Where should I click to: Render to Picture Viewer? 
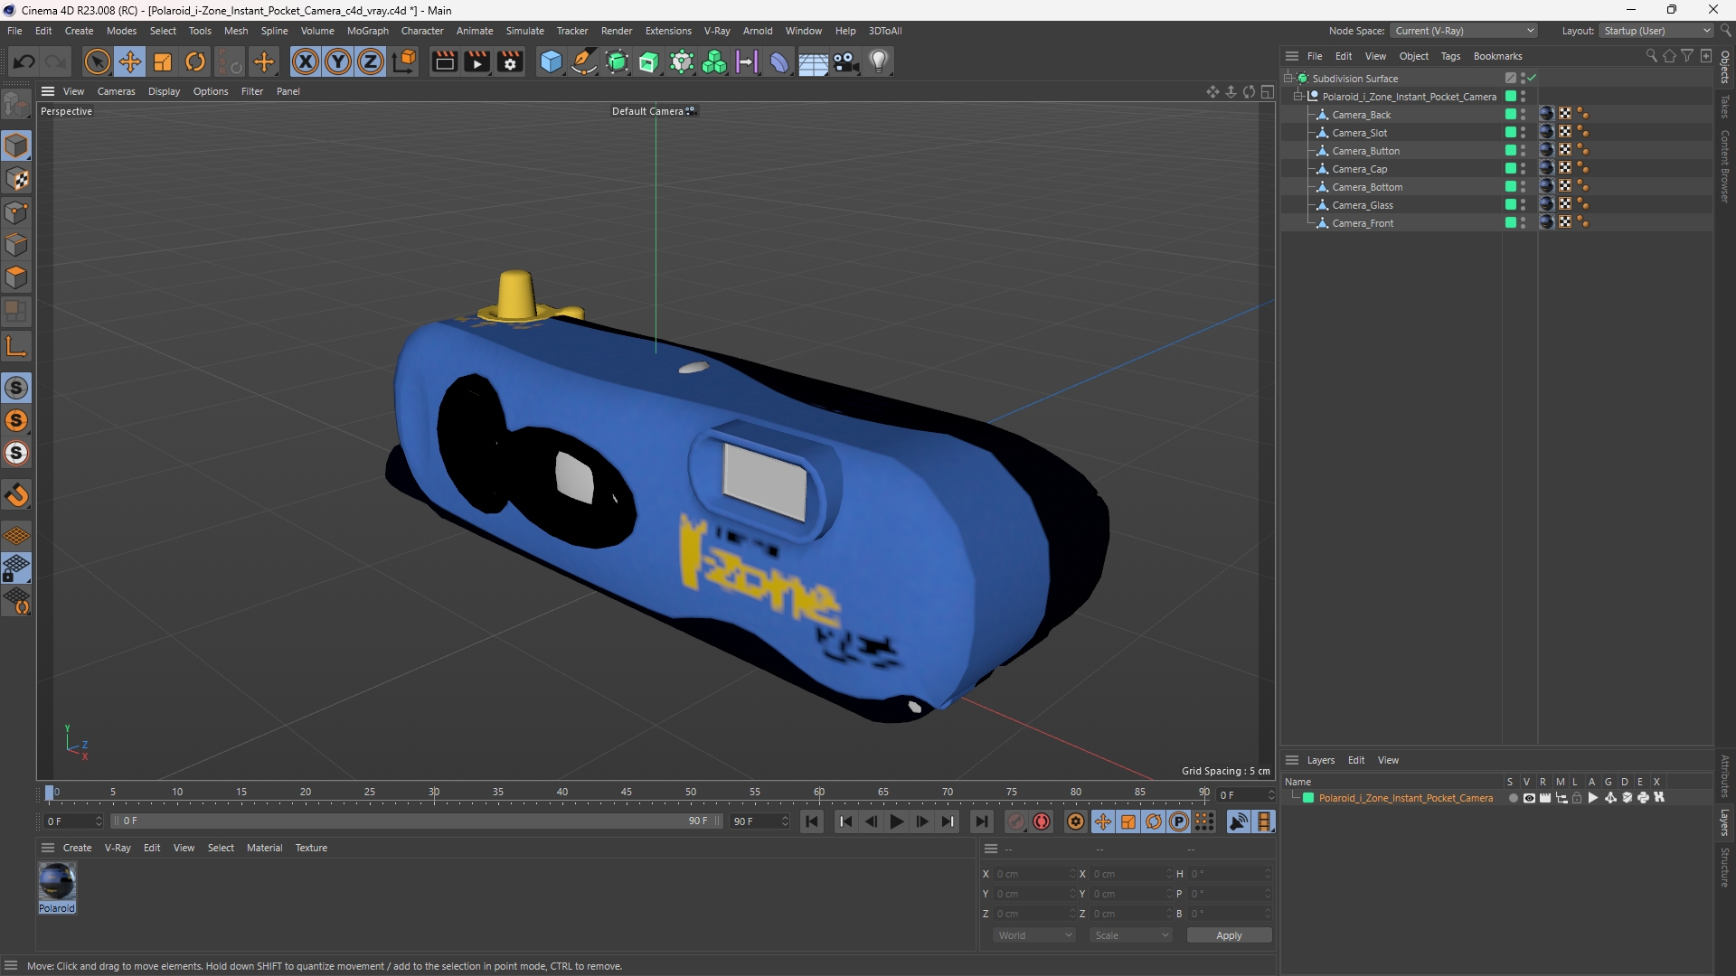[476, 61]
